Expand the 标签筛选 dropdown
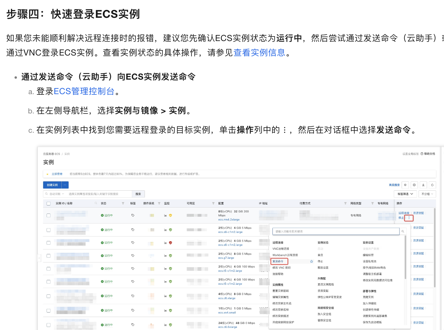This screenshot has width=444, height=330. [x=406, y=194]
